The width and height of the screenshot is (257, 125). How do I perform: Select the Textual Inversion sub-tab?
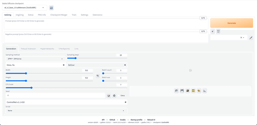pos(28,49)
